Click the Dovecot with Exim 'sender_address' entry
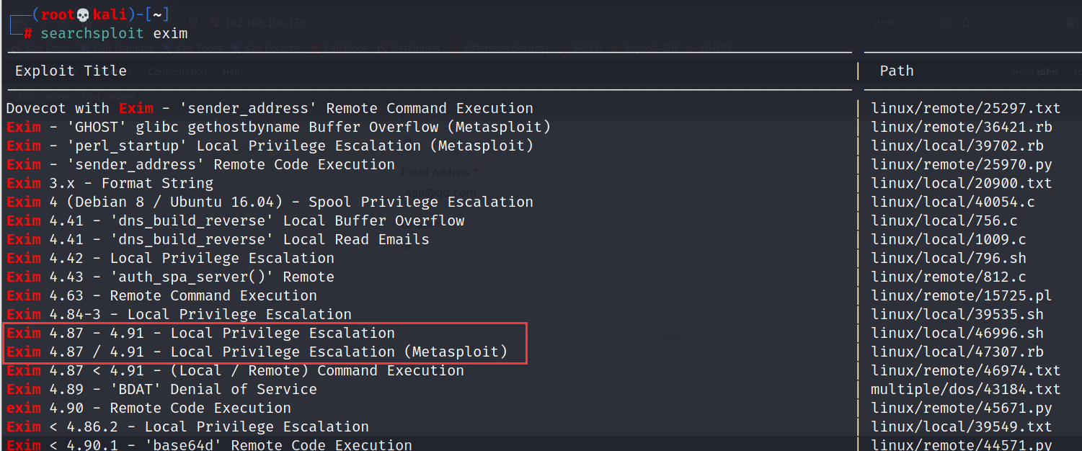The width and height of the screenshot is (1082, 451). (x=270, y=109)
